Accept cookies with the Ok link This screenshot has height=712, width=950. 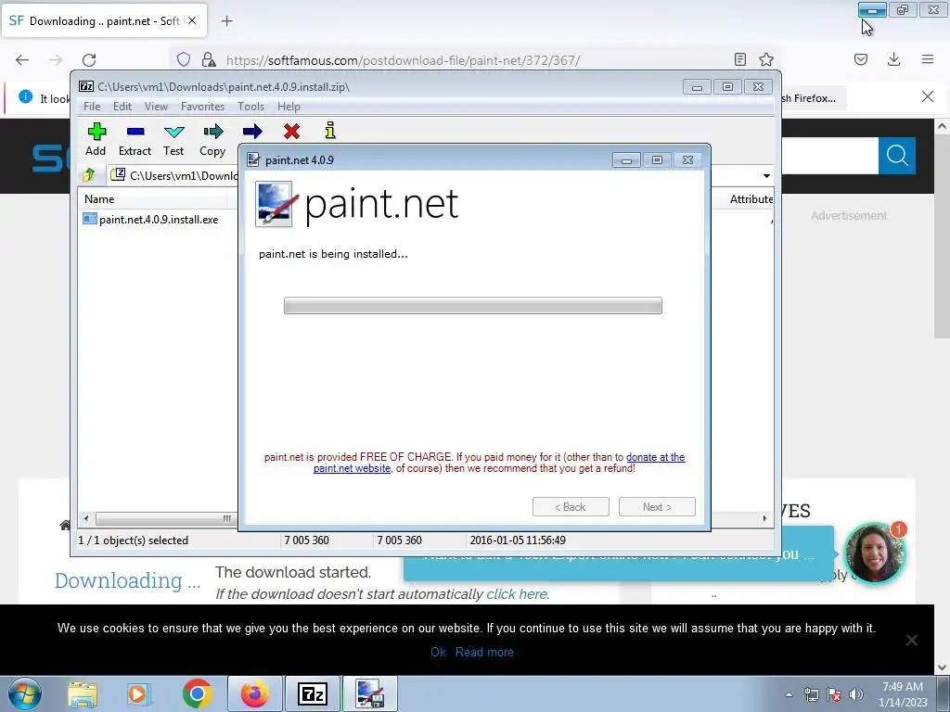coord(438,652)
